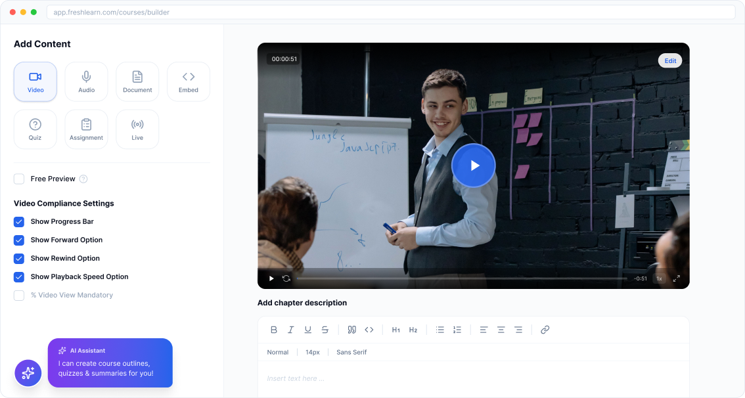Uncheck Show Playback Speed Option
Image resolution: width=745 pixels, height=398 pixels.
19,277
